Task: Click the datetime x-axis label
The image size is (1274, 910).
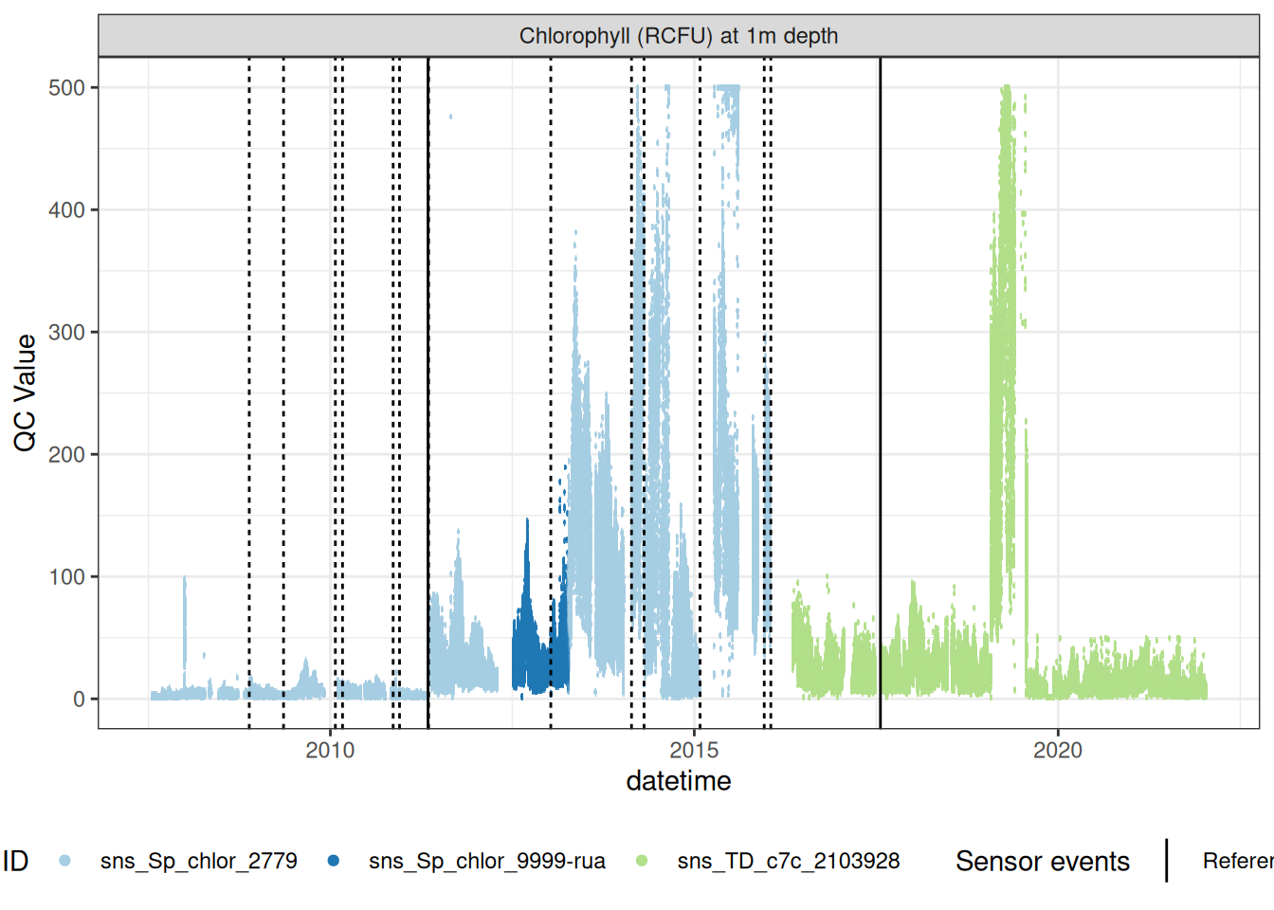Action: pos(678,781)
